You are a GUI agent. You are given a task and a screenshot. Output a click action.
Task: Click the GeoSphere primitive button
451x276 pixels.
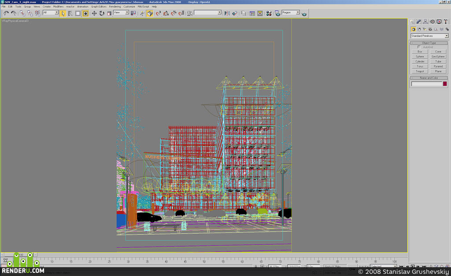click(438, 56)
